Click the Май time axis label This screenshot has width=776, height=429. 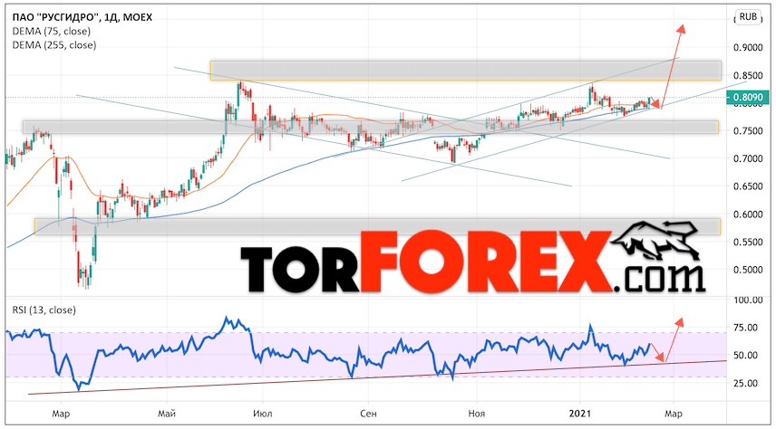click(x=167, y=414)
